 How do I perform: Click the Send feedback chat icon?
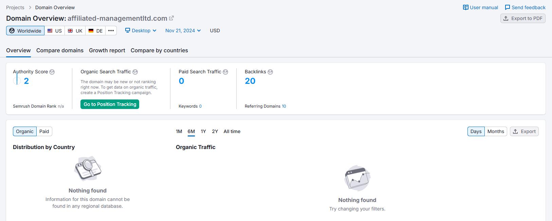tap(508, 7)
